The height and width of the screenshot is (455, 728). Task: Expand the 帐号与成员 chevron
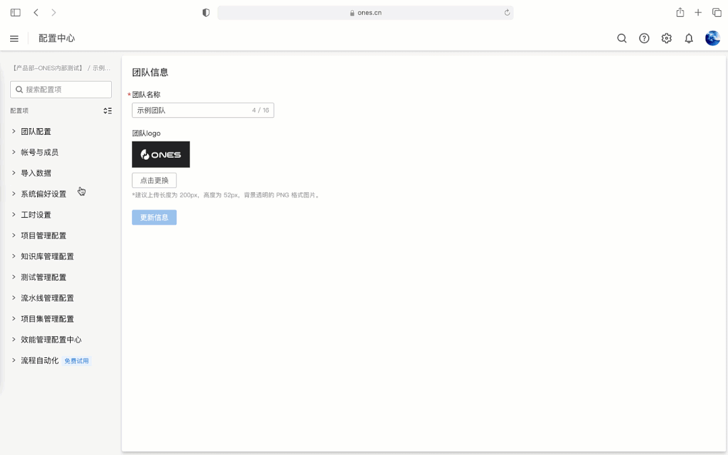(x=13, y=152)
